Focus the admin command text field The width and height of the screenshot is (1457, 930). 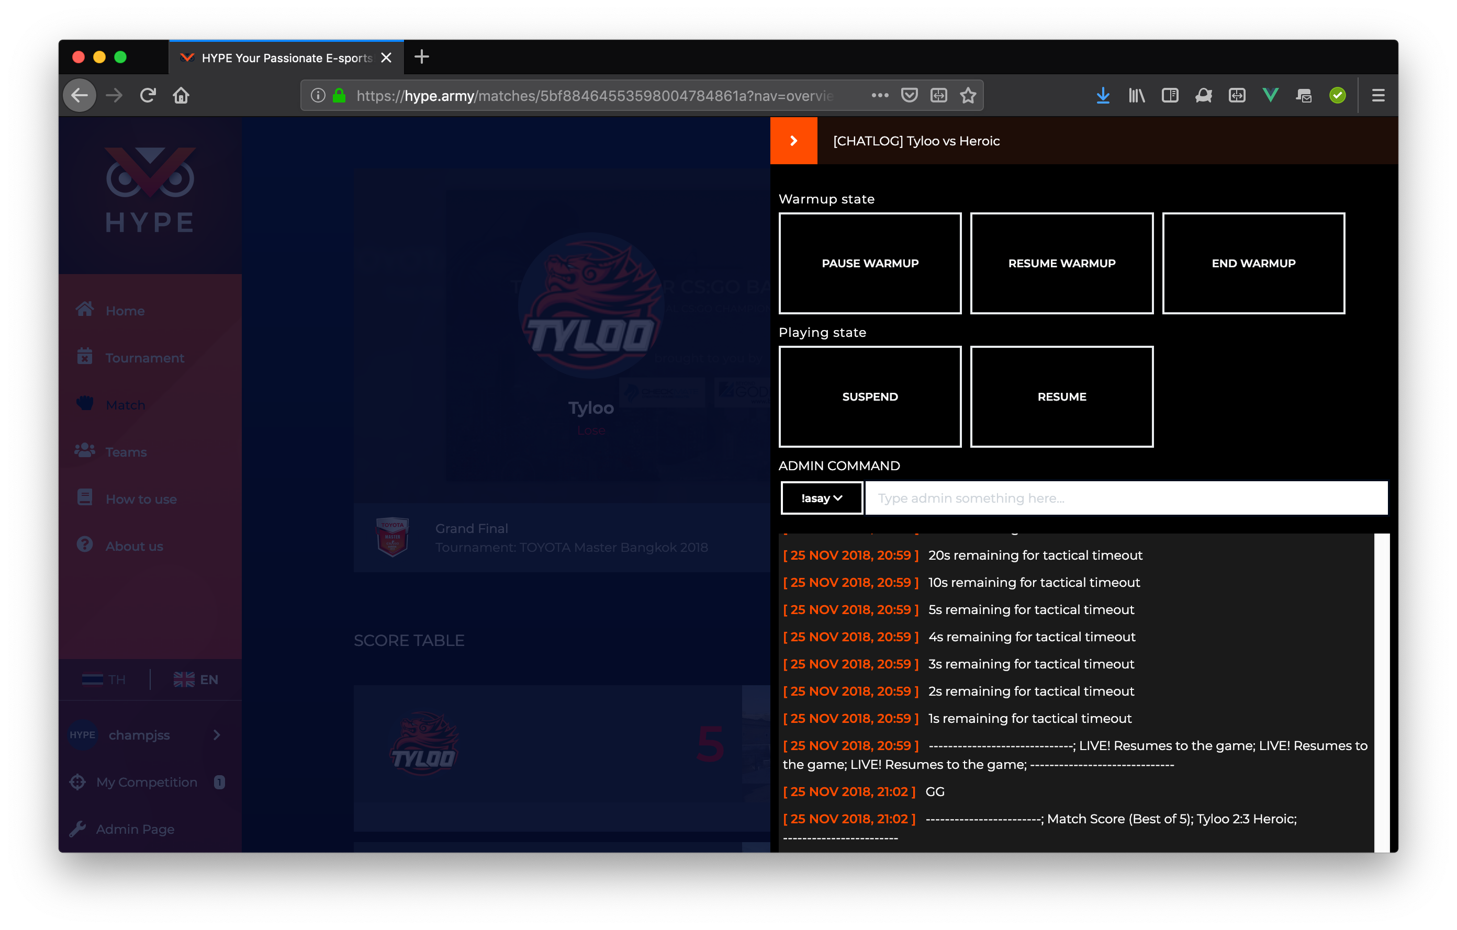tap(1126, 498)
